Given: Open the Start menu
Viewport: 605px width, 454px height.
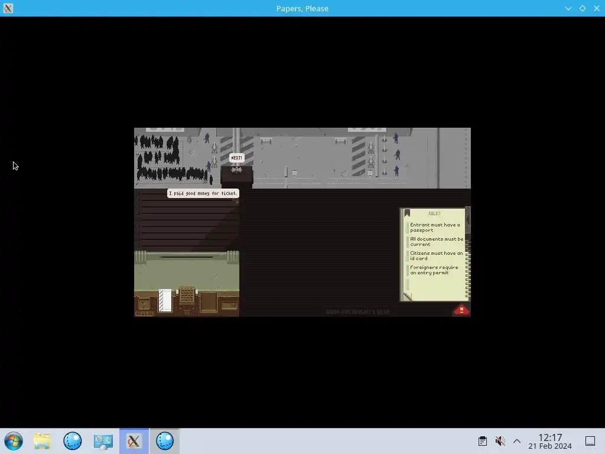Looking at the screenshot, I should [x=14, y=441].
